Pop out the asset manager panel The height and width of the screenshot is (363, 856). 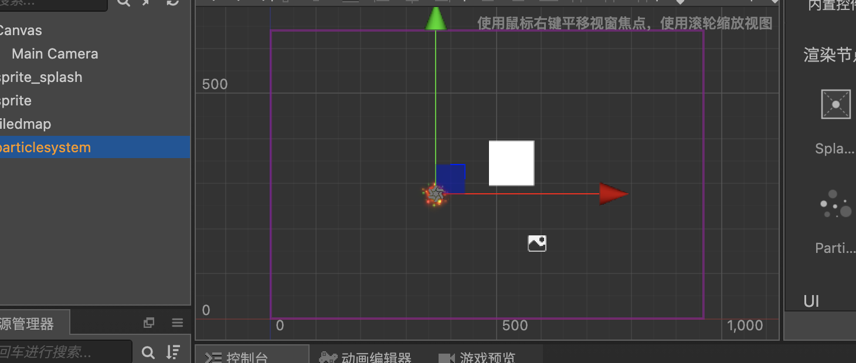coord(149,323)
